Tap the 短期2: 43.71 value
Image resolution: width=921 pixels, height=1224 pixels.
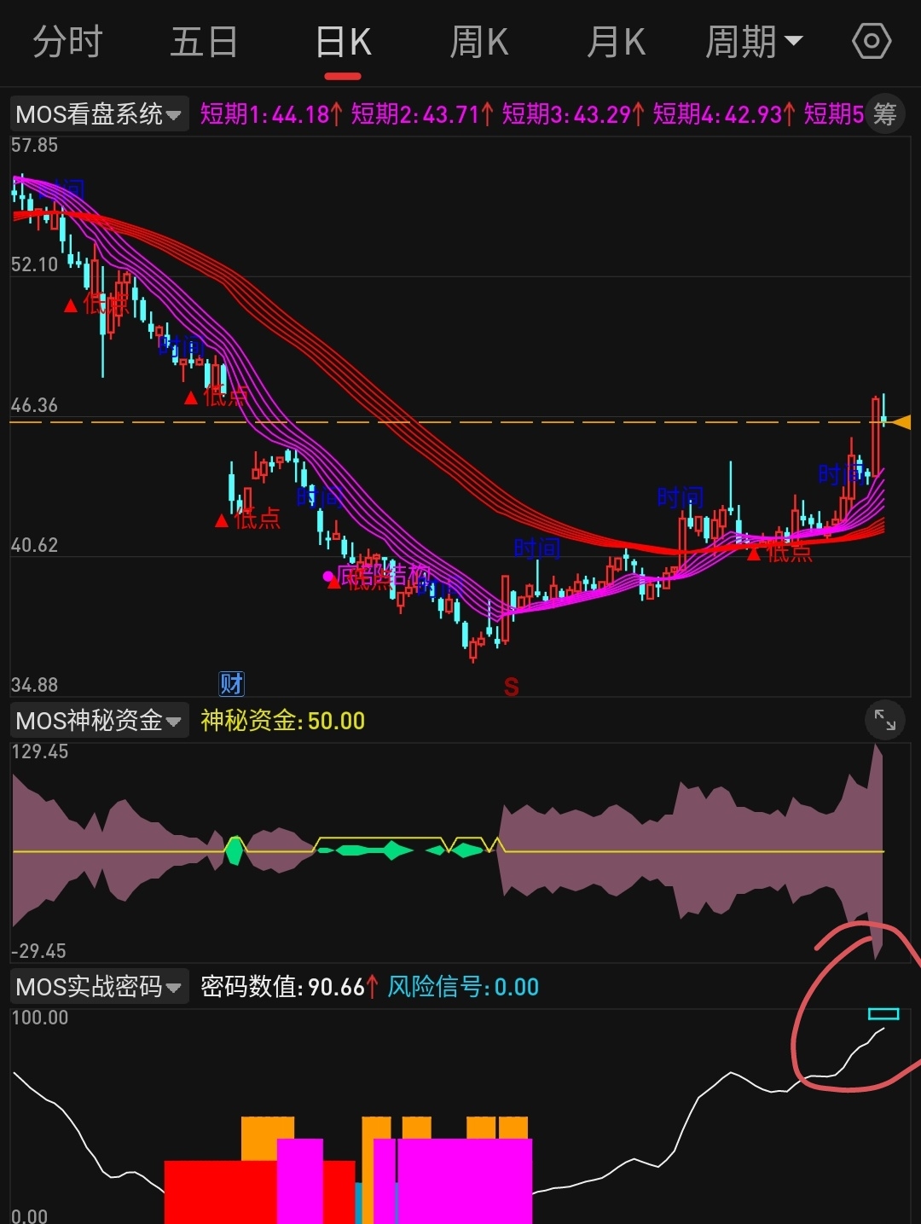coord(422,113)
